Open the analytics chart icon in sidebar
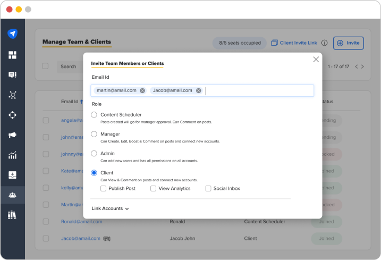381x260 pixels. tap(12, 155)
